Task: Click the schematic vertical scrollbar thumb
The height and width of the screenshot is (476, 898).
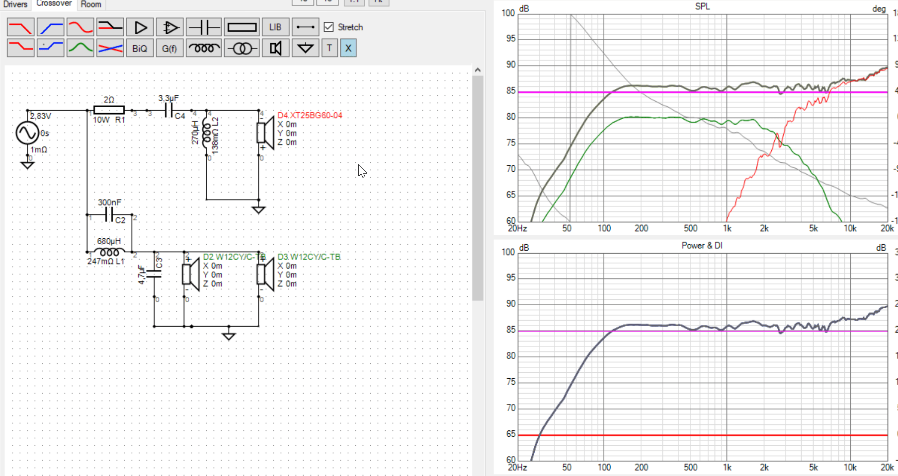Action: (x=478, y=188)
